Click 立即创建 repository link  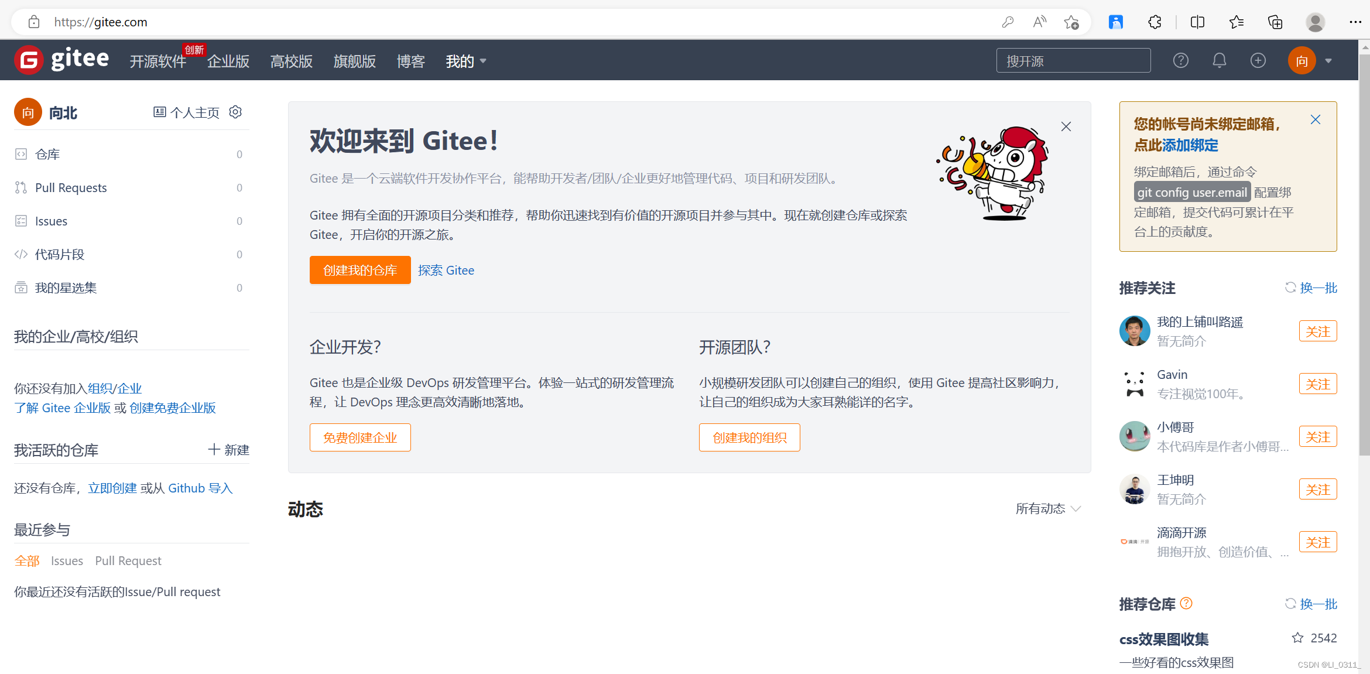(x=112, y=488)
